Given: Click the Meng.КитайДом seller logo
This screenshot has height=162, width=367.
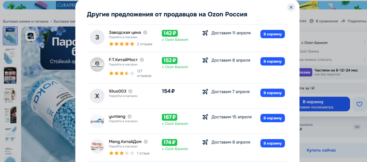Looking at the screenshot, I should 97,147.
